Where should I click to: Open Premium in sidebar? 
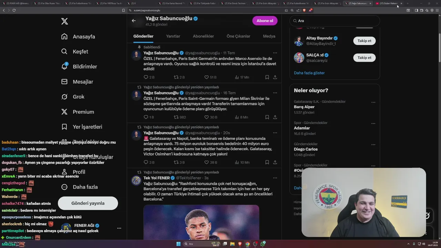pos(78,112)
